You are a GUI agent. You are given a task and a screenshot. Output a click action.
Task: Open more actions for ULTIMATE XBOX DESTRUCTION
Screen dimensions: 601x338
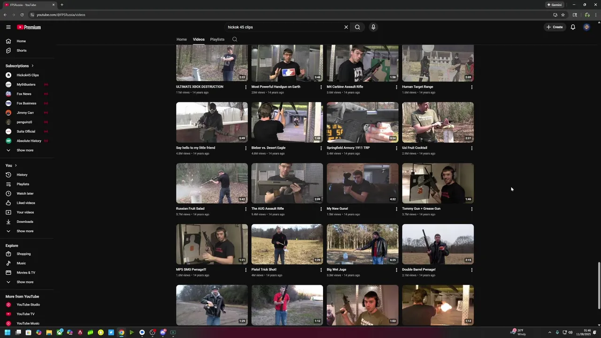tap(246, 87)
